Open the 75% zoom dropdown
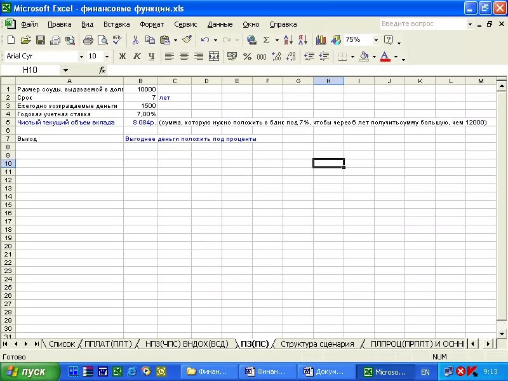508x381 pixels. pos(376,40)
